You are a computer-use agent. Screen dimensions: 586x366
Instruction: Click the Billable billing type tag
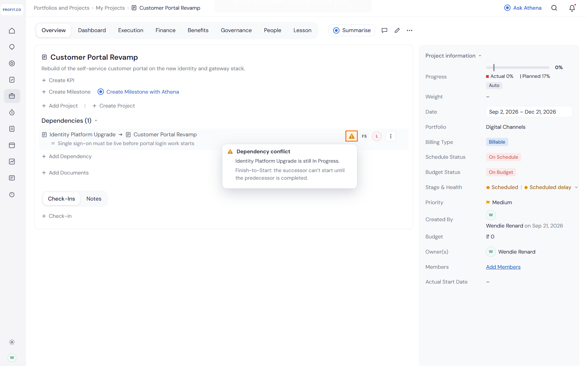point(497,142)
